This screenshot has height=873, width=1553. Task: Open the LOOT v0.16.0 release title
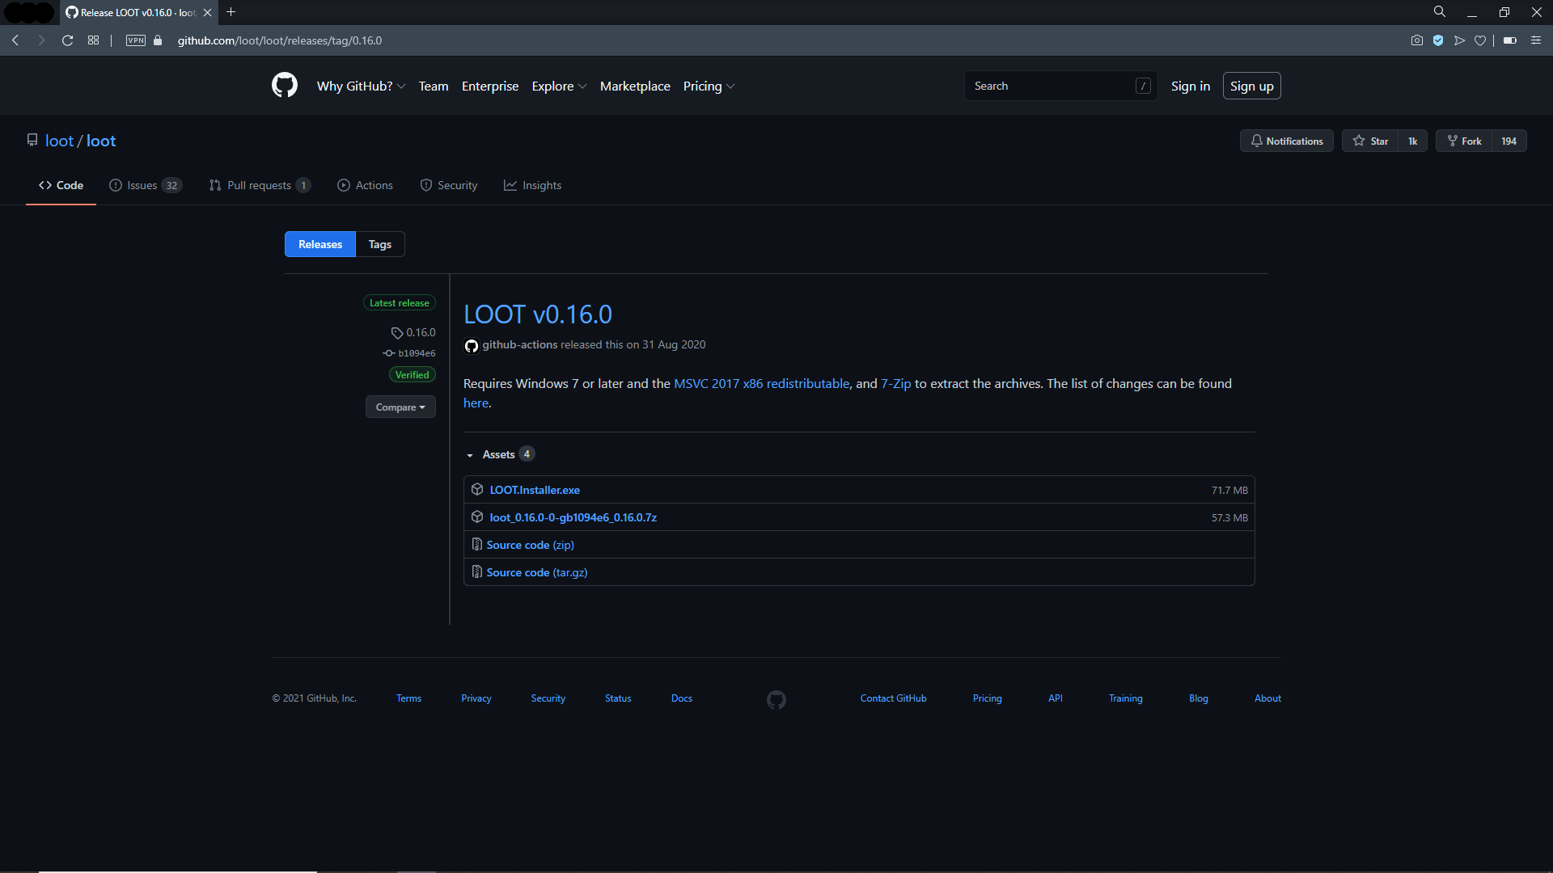click(x=538, y=314)
